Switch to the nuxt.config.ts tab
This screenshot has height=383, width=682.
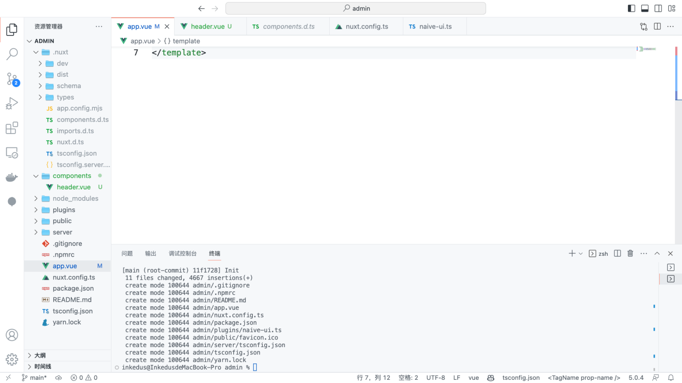point(366,26)
